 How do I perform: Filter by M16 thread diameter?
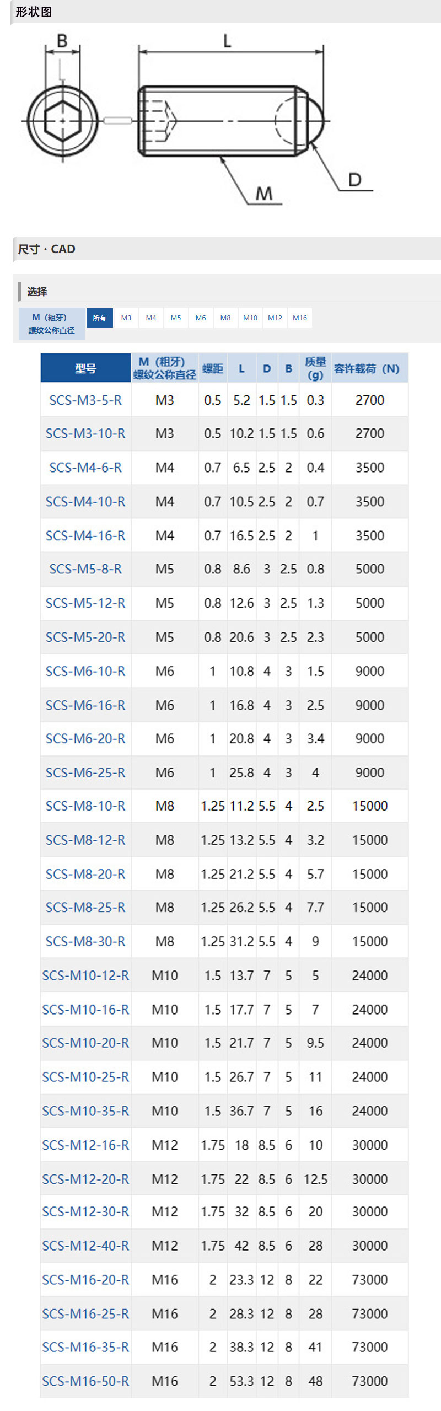[300, 318]
